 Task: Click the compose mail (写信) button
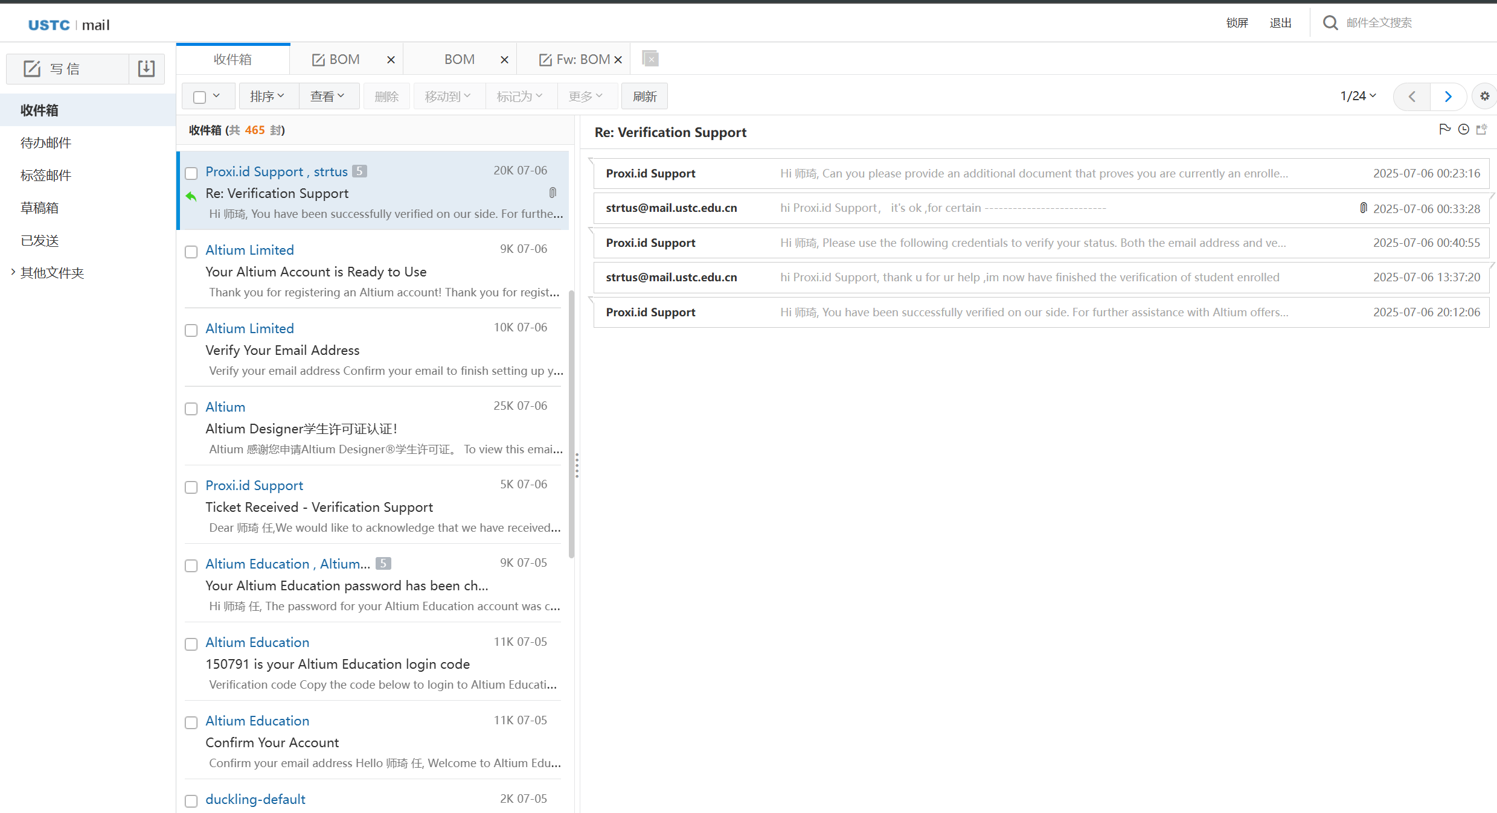[x=68, y=69]
